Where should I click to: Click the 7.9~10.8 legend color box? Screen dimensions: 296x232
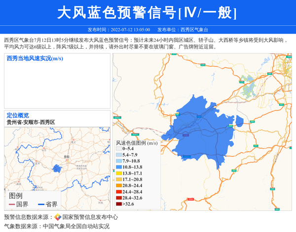[118, 161]
